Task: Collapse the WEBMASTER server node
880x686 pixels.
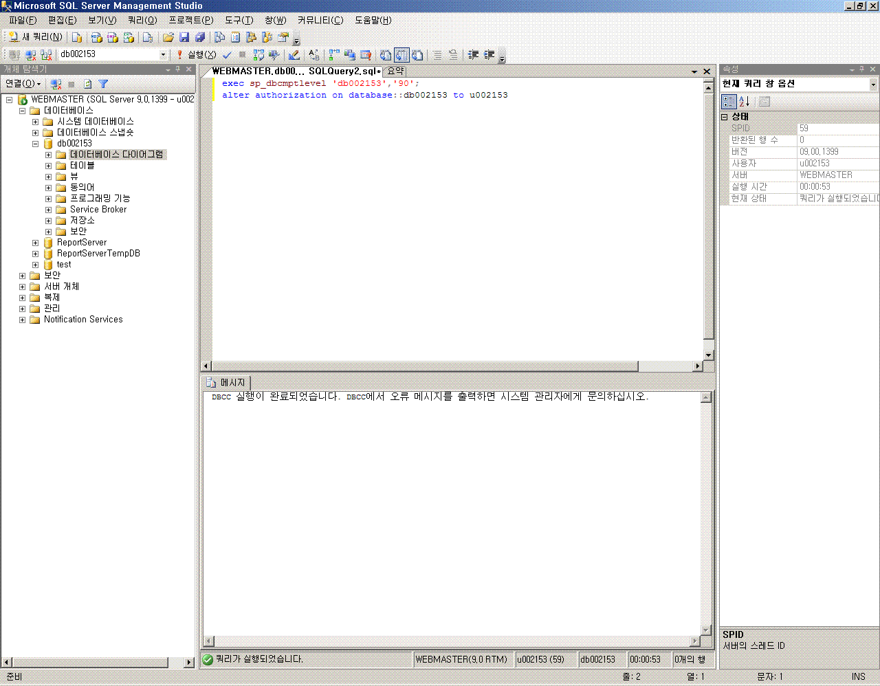Action: [9, 100]
